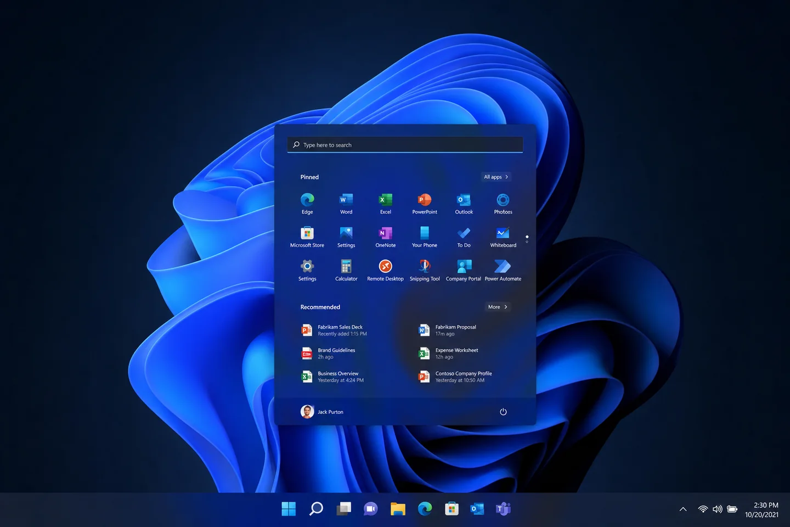
Task: Open Edge from the taskbar
Action: (x=425, y=509)
